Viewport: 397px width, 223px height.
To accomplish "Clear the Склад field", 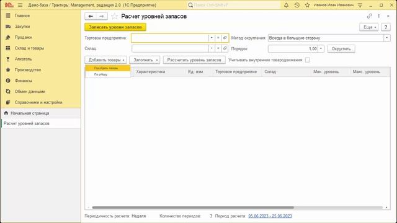I will [218, 48].
